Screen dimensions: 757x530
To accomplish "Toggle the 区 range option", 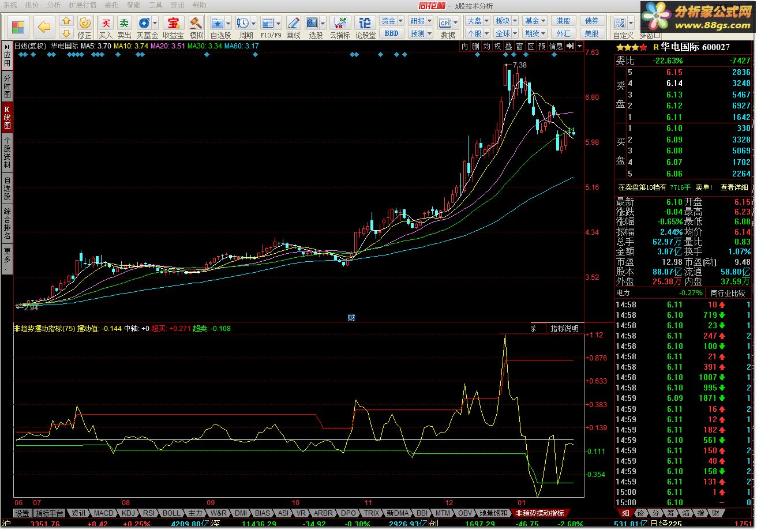I will 531,46.
